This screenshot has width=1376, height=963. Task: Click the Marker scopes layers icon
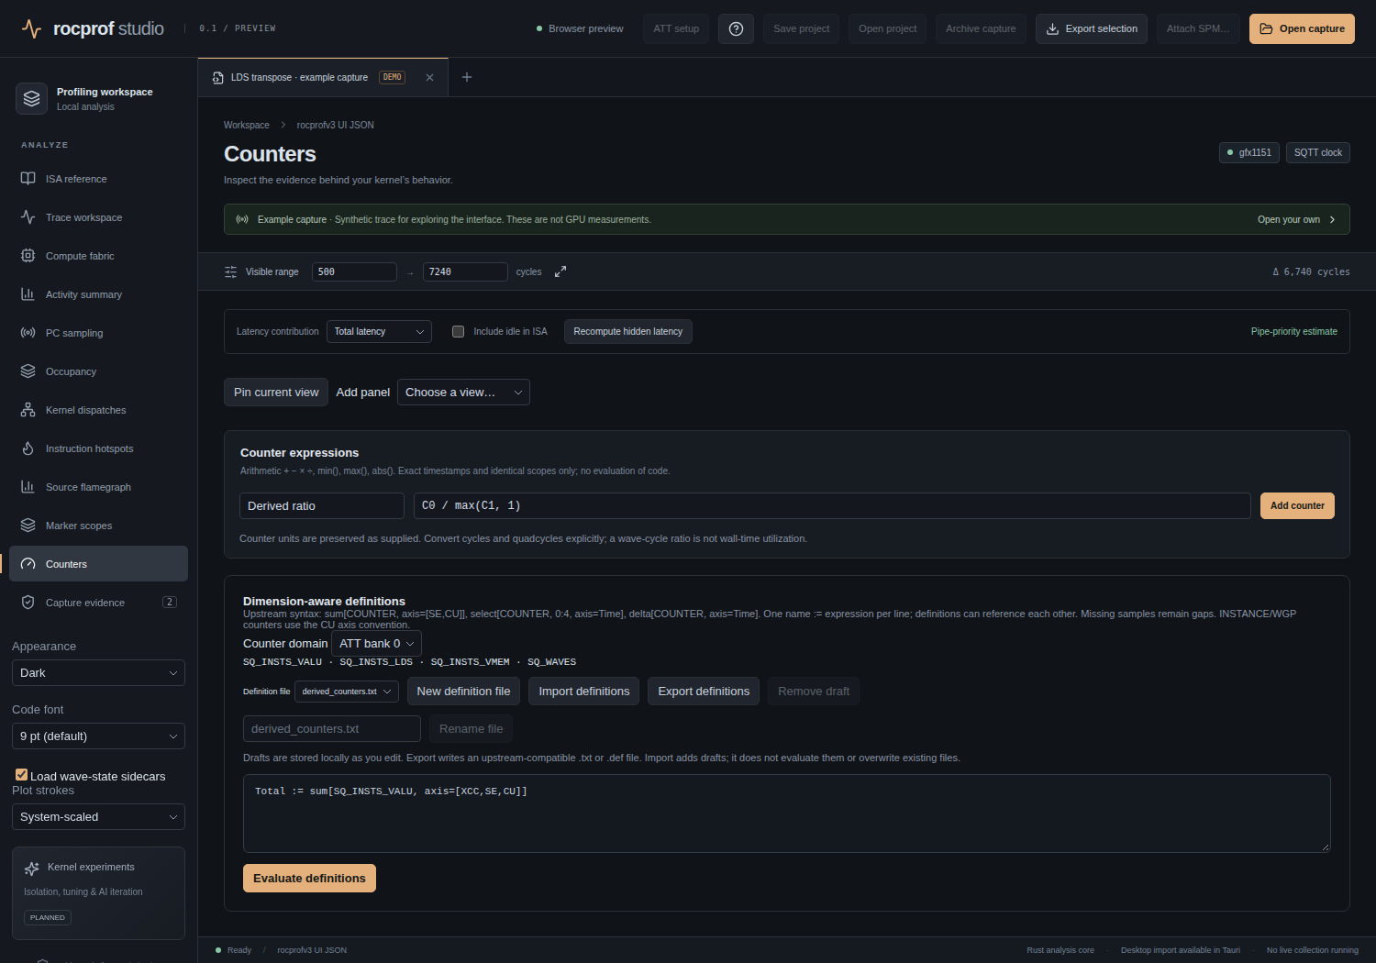[x=28, y=526]
